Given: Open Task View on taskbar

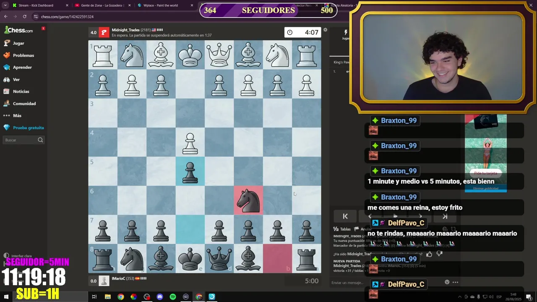Looking at the screenshot, I should 94,297.
